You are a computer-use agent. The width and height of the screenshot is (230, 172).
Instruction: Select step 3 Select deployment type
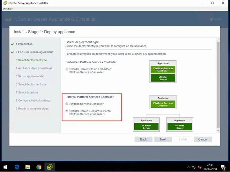31,60
